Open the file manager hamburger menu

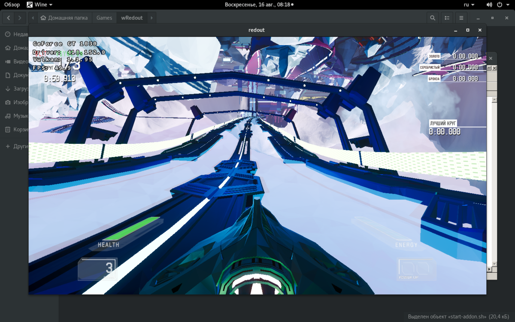(x=461, y=18)
